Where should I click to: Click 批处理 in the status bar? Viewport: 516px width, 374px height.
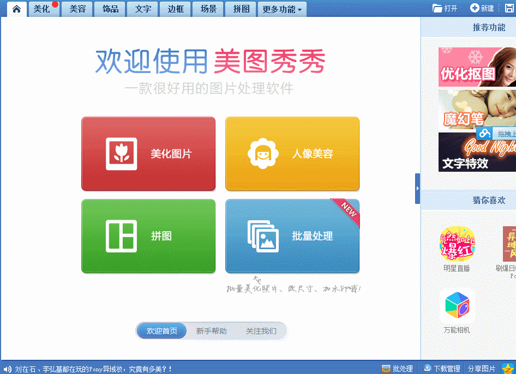coord(398,369)
